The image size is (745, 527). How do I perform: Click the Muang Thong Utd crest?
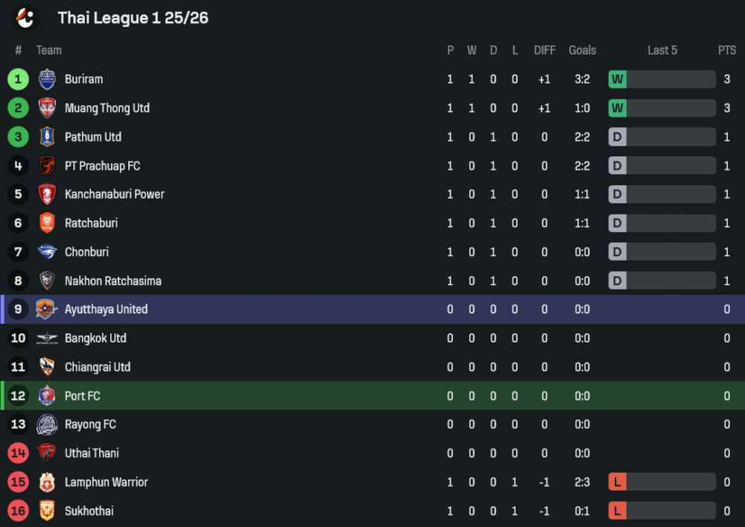(47, 108)
